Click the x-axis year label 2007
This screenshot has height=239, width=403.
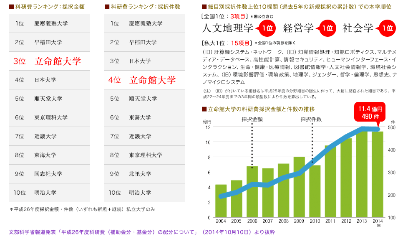267,221
